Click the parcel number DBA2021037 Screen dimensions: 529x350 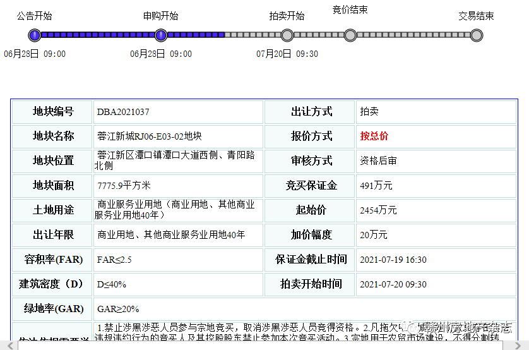coord(123,112)
